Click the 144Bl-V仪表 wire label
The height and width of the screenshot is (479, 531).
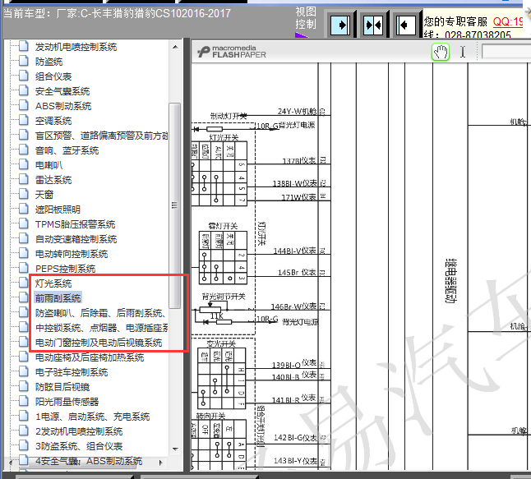(294, 251)
